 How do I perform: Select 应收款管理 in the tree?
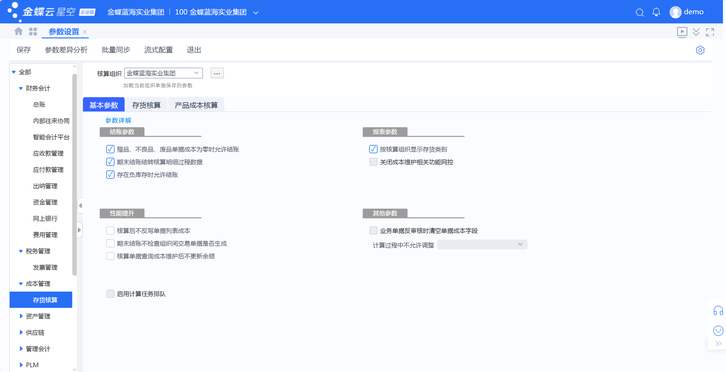tap(48, 153)
